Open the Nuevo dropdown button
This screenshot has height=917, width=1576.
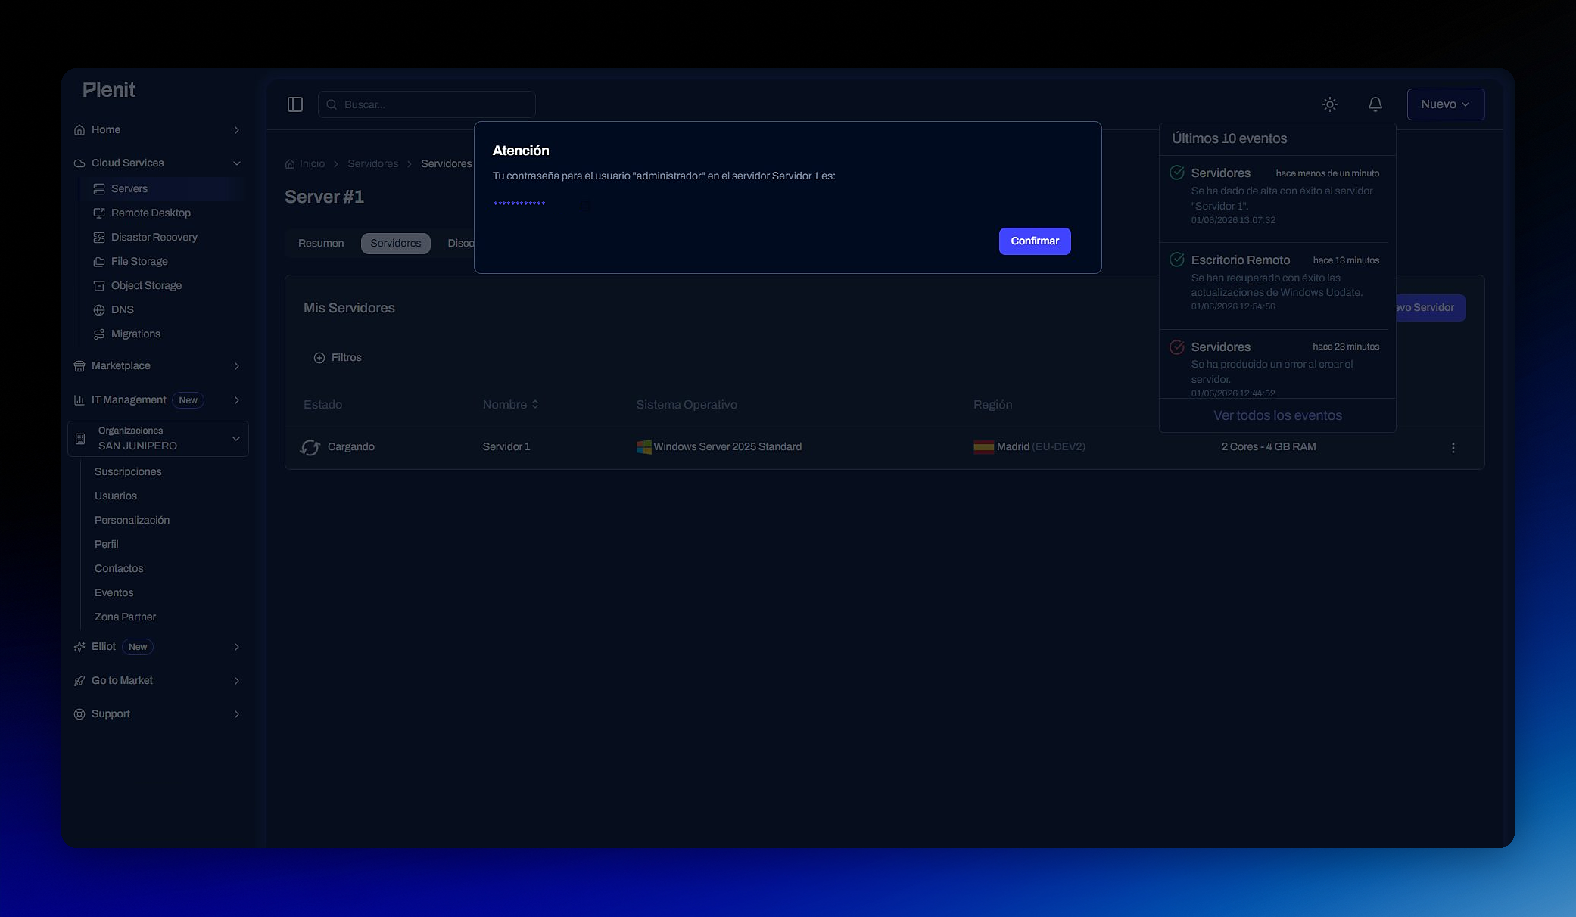1445,104
